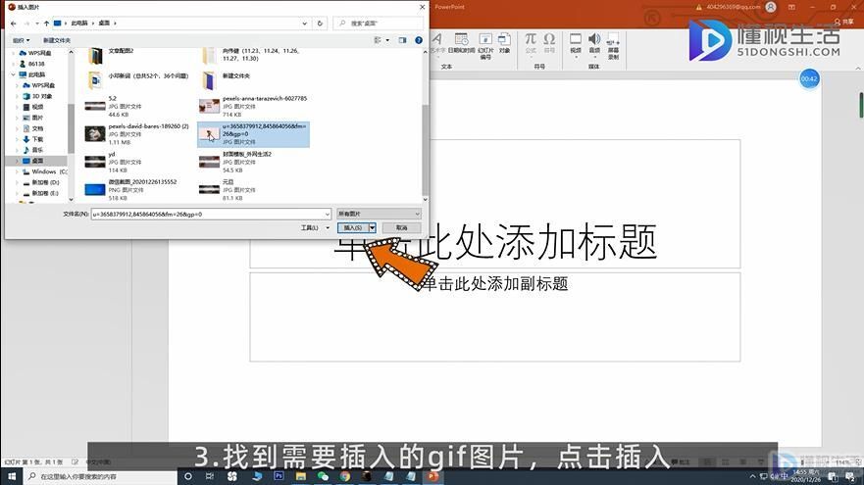Screen dimensions: 864x485
Task: Expand the address bar path history dropdown
Action: (305, 24)
